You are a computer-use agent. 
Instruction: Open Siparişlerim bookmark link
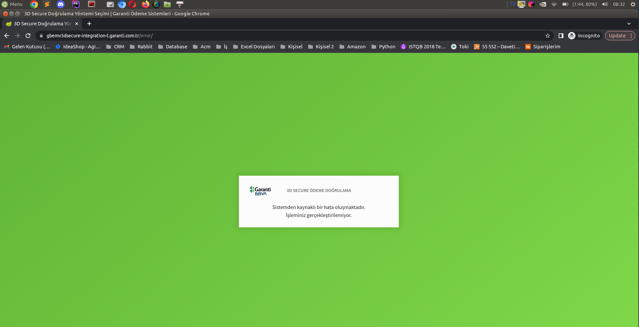[543, 47]
